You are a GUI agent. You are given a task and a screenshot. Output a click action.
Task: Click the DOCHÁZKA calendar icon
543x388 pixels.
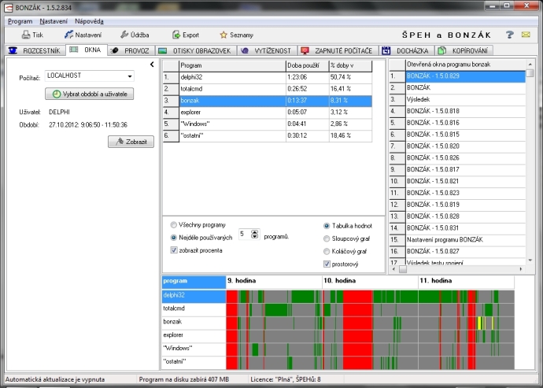pyautogui.click(x=386, y=50)
